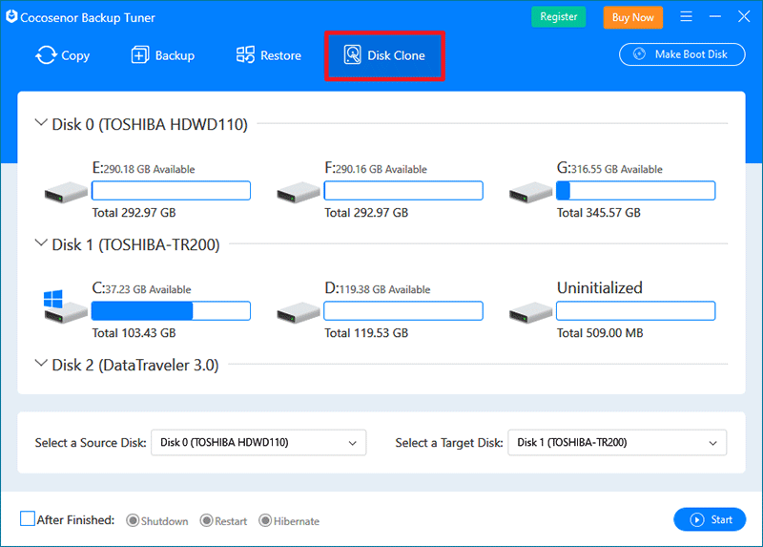Click the 'D:119.38 GB Available' label

click(378, 288)
